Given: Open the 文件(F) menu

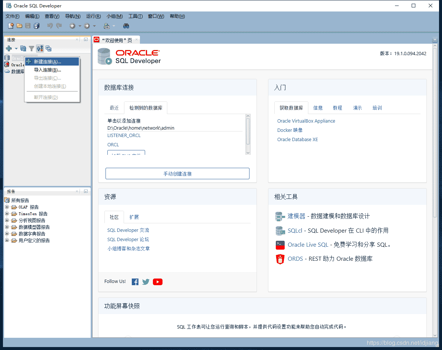Looking at the screenshot, I should 12,16.
